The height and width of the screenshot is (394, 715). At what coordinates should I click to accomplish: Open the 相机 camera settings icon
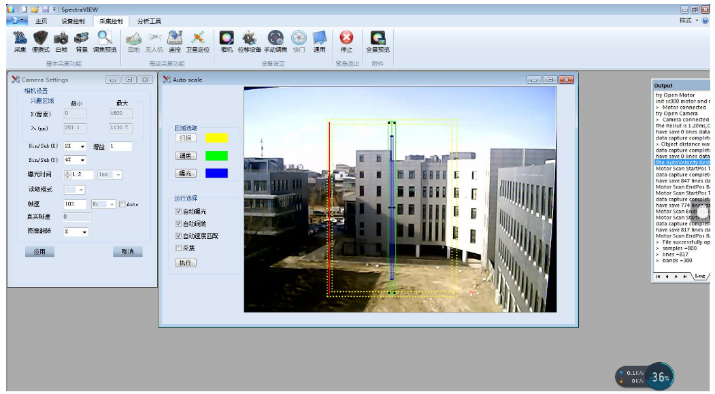coord(227,39)
